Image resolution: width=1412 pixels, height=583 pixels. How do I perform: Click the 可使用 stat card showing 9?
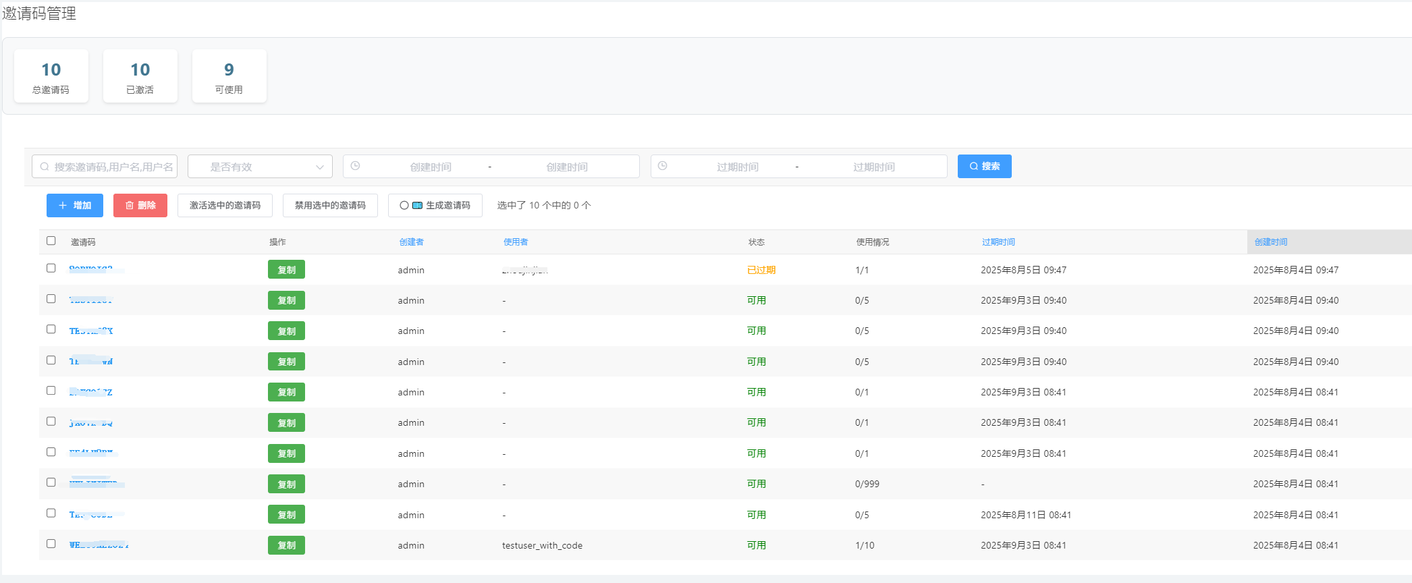pyautogui.click(x=229, y=76)
